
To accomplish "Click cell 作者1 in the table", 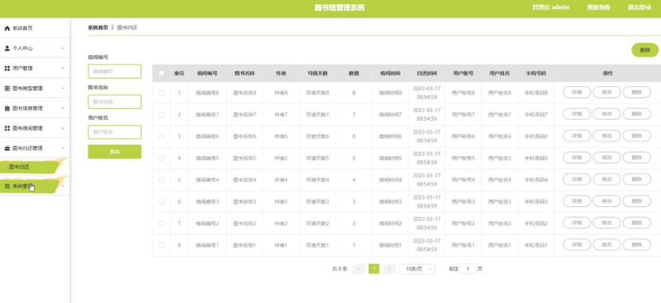I will [281, 246].
